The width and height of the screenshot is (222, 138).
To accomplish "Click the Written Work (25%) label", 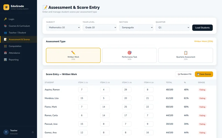I will pyautogui.click(x=203, y=41).
